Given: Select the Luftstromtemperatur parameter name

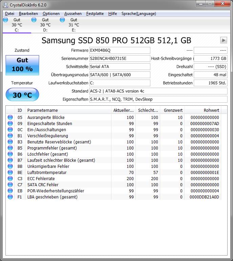Looking at the screenshot, I should [x=47, y=172].
